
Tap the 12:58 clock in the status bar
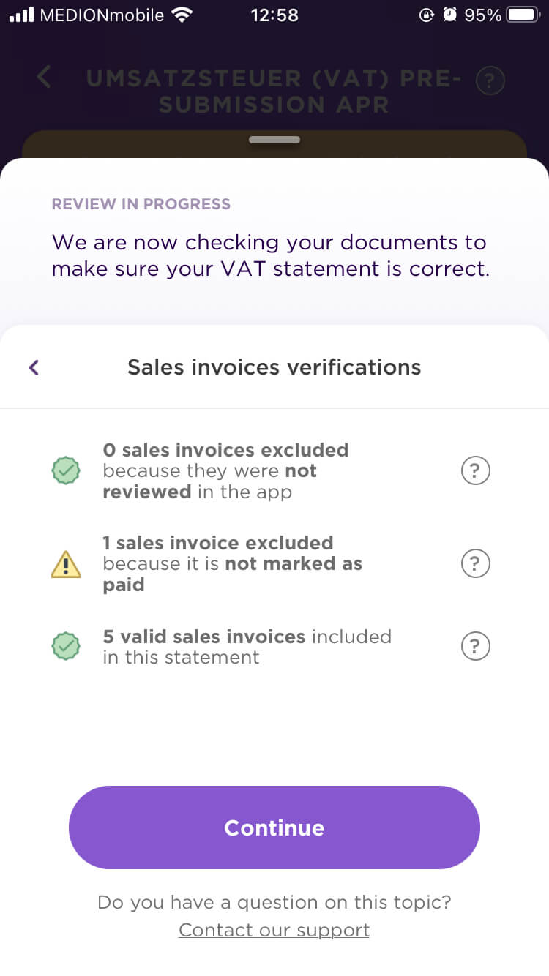click(274, 14)
